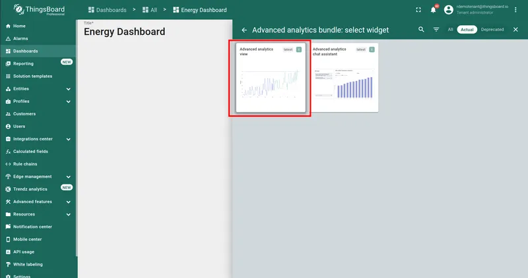Click the ThingsBoard logo
Viewport: 528px width, 278px height.
(39, 10)
